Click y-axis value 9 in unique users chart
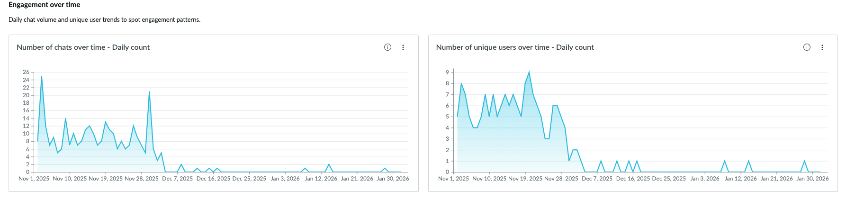This screenshot has height=199, width=846. point(447,72)
